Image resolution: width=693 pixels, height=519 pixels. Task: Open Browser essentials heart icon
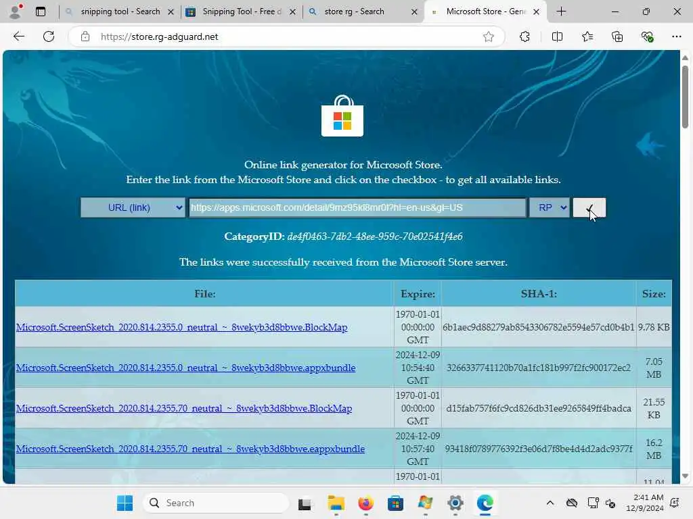click(x=647, y=36)
